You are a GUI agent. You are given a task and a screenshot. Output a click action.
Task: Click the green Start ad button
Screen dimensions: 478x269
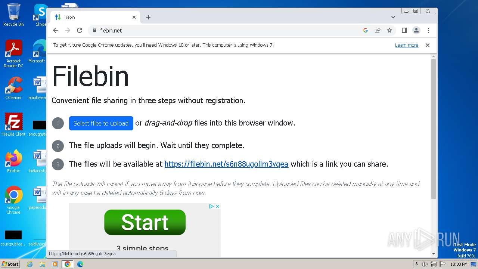point(145,222)
